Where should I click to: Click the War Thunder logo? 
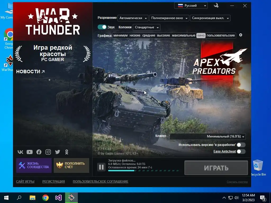coord(53,22)
